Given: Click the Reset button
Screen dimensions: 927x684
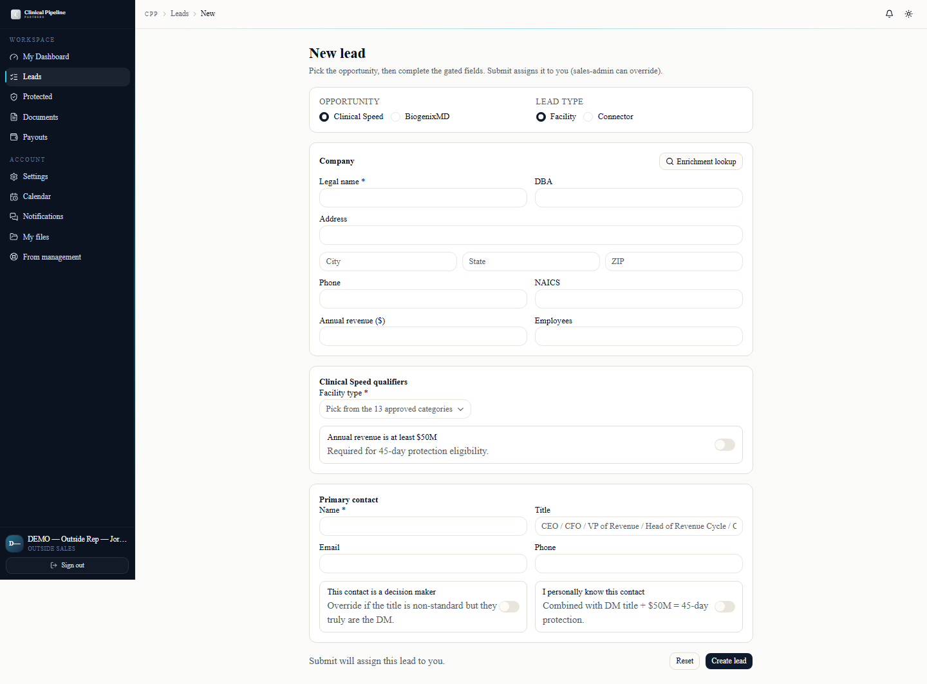Looking at the screenshot, I should click(x=684, y=661).
